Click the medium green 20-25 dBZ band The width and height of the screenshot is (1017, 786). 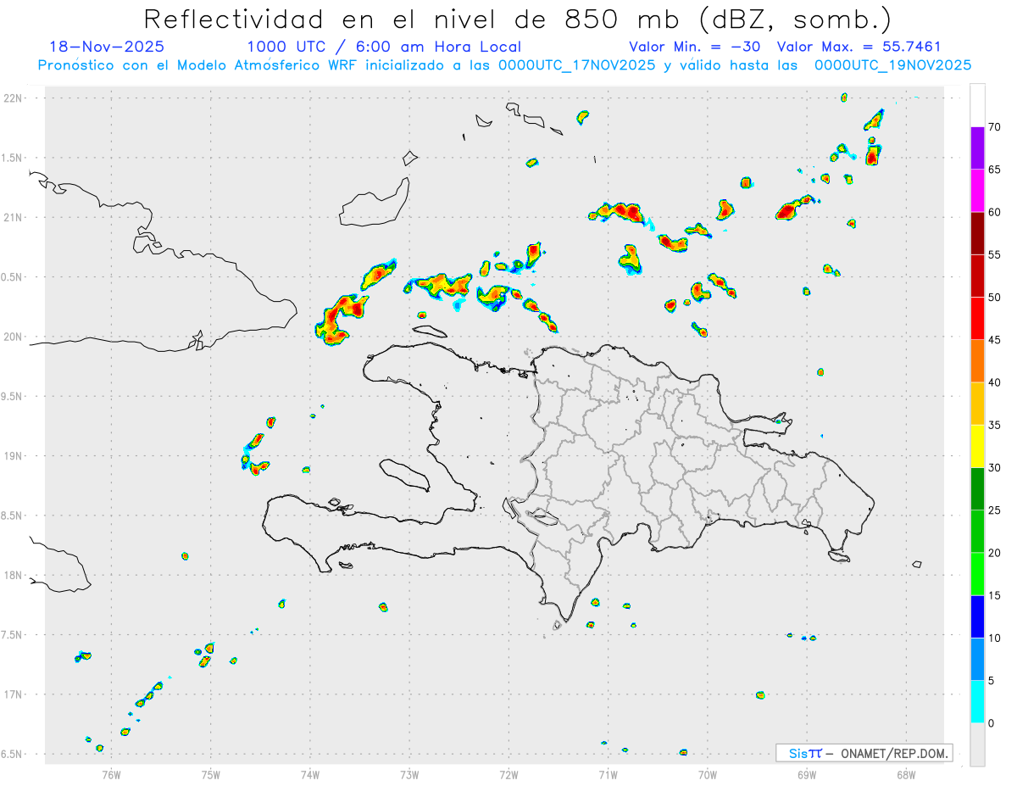[977, 532]
